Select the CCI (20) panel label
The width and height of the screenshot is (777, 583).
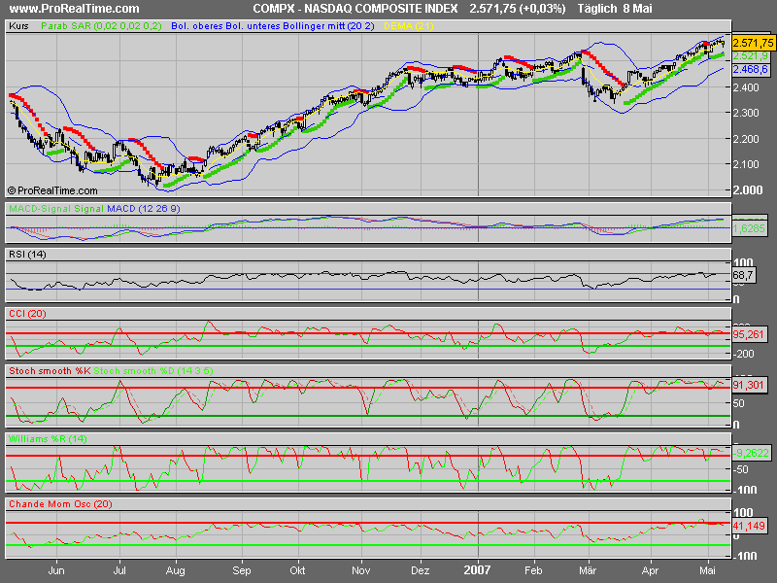coord(27,313)
